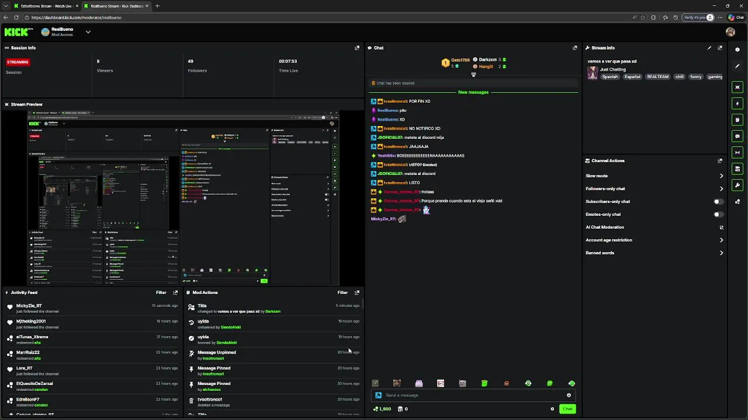748x420 pixels.
Task: Pop out the Stream info panel
Action: pos(720,48)
